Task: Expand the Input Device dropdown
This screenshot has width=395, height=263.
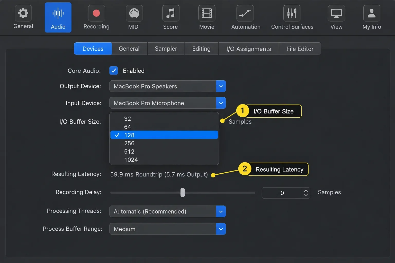Action: coord(168,103)
